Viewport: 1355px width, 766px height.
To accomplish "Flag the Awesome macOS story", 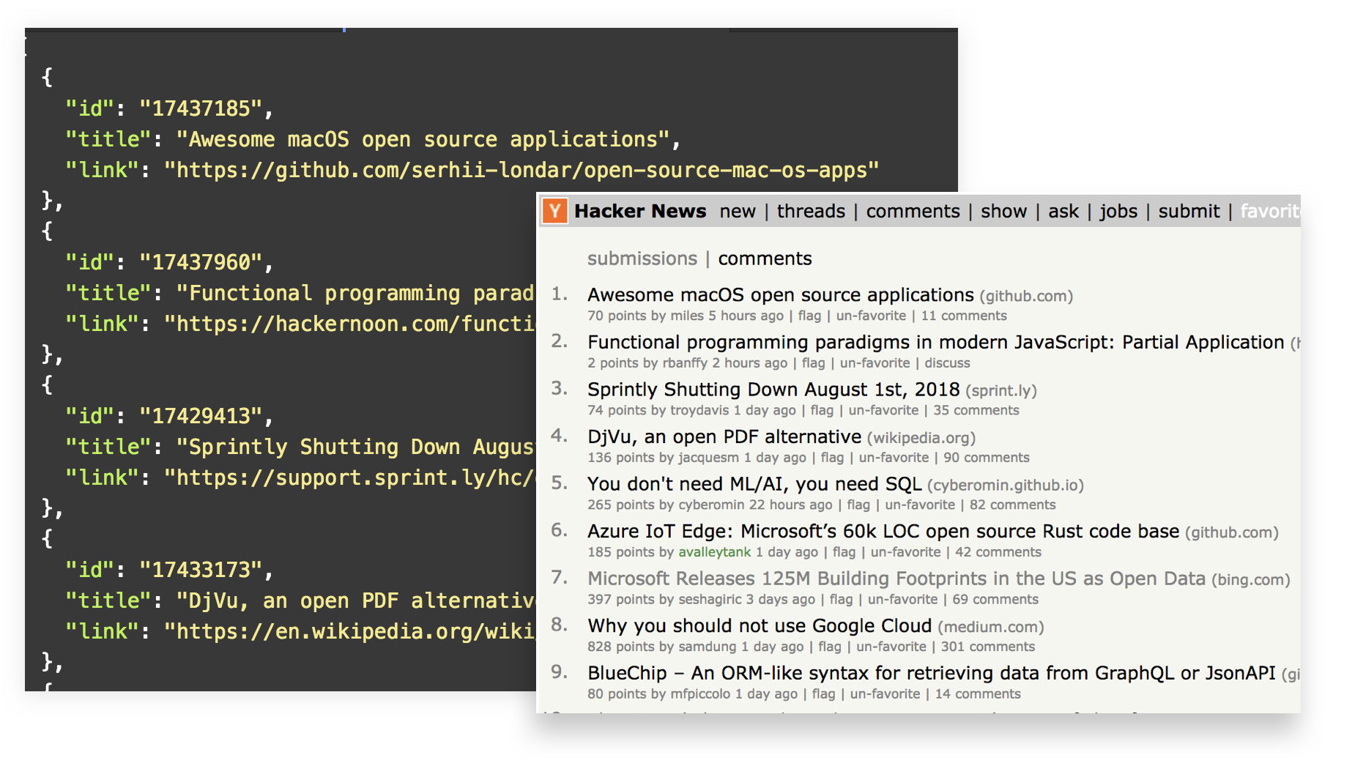I will point(809,316).
